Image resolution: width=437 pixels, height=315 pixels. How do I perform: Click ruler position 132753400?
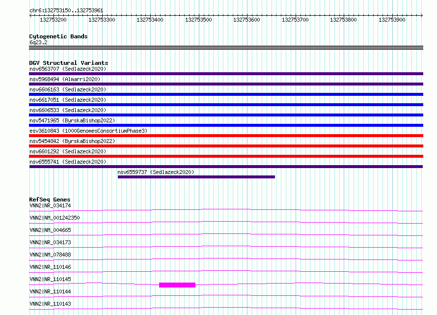pos(150,20)
